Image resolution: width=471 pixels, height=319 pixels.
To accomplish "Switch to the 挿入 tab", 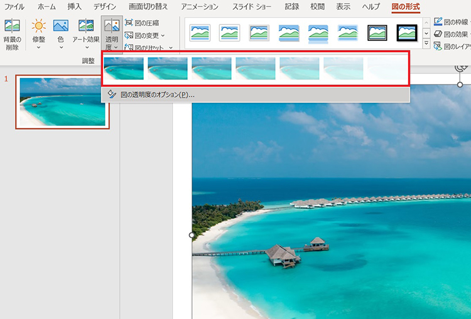I will tap(74, 7).
